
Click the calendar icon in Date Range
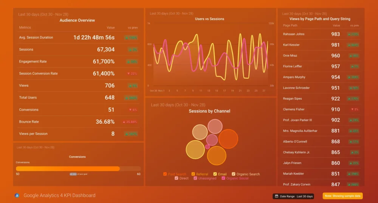(x=276, y=196)
